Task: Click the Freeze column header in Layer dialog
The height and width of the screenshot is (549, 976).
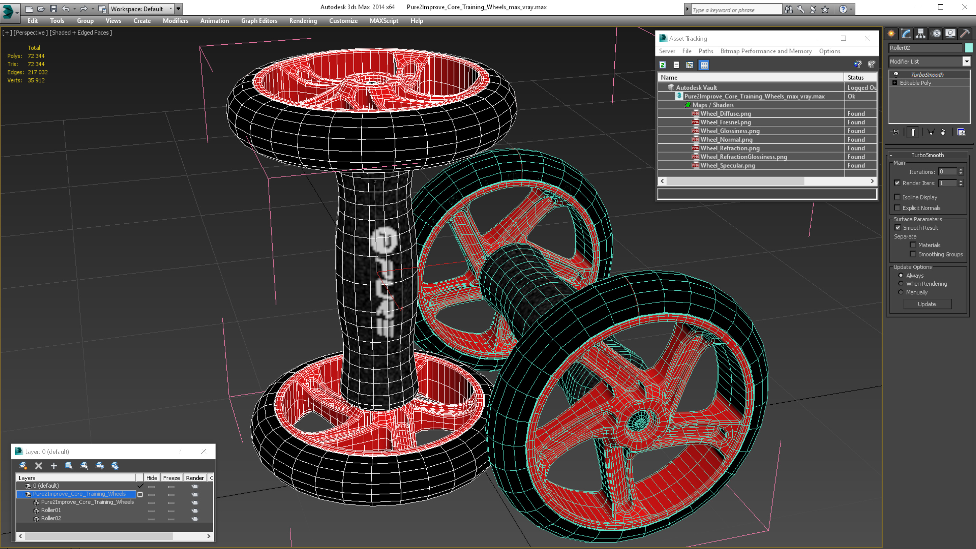Action: pos(171,478)
